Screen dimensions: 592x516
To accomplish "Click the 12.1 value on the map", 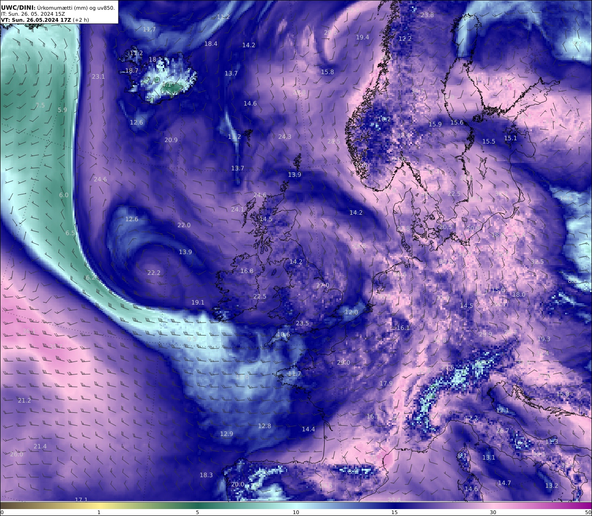I will (503, 410).
